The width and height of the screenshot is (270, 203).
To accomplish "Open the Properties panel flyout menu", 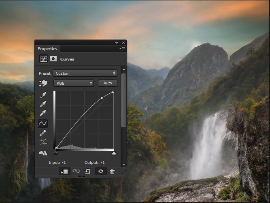I will 123,49.
